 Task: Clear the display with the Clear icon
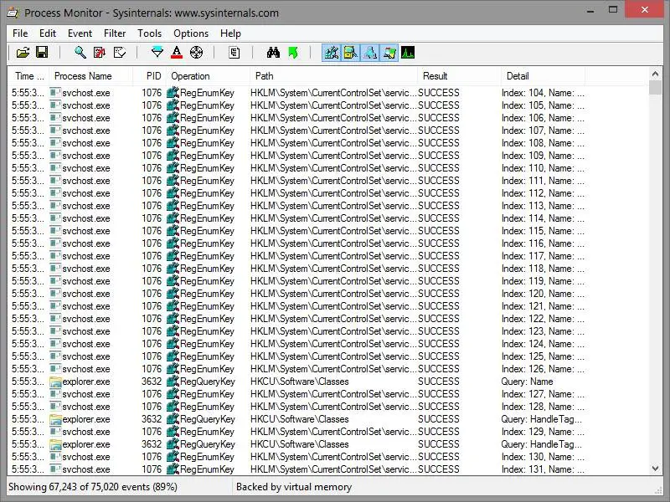tap(119, 53)
